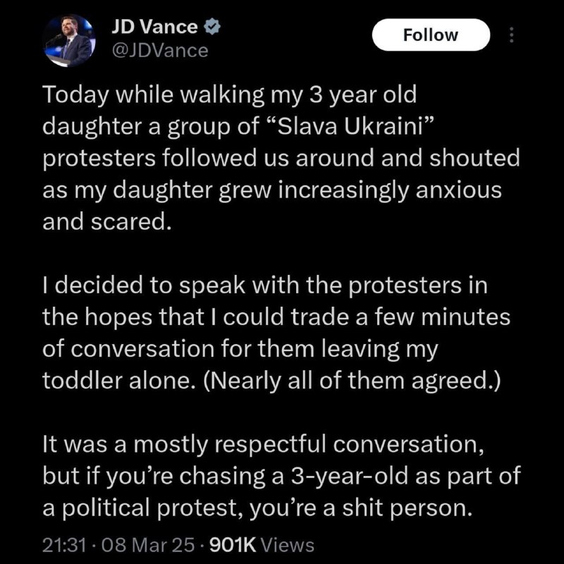Click the Views label

pos(287,544)
